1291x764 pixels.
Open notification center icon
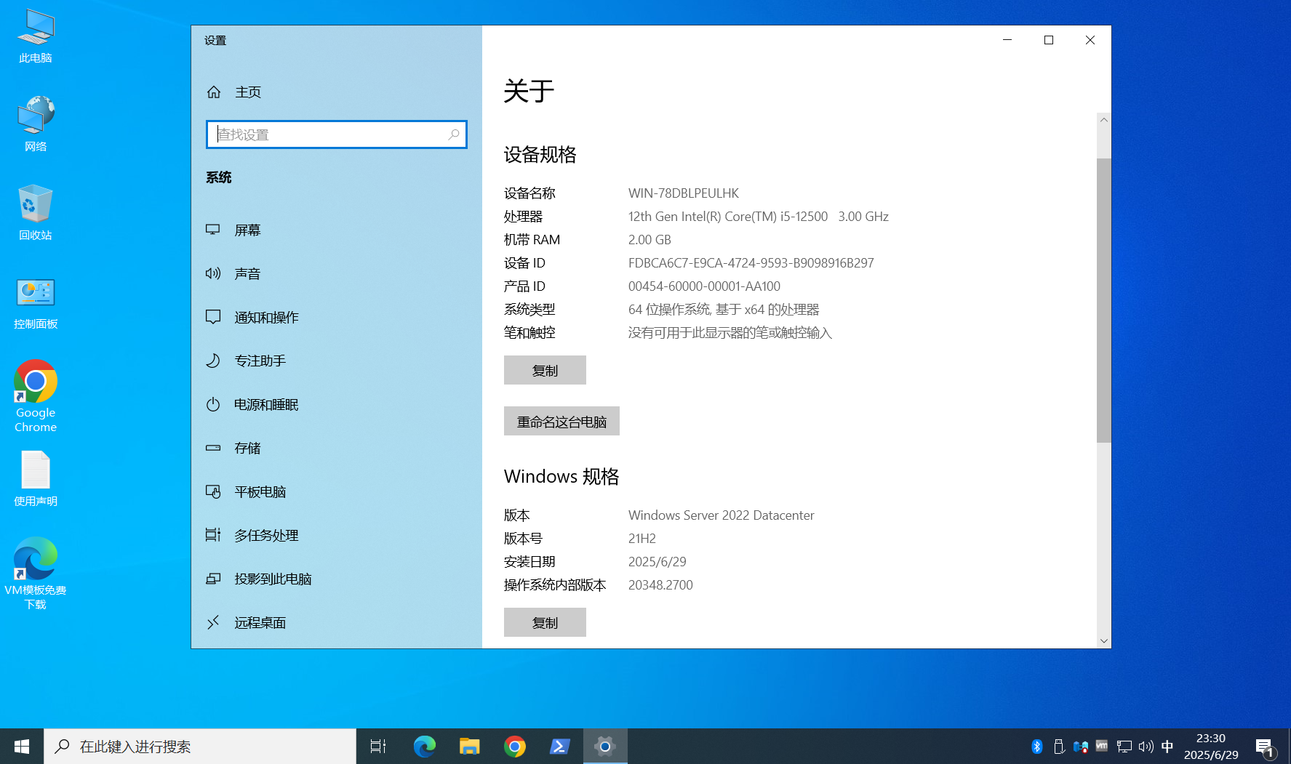[1264, 747]
